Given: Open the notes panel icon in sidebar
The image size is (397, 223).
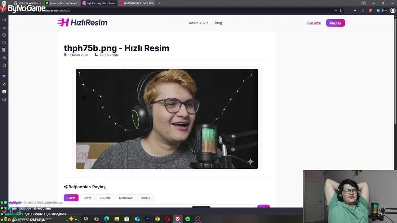Looking at the screenshot, I should (4, 65).
